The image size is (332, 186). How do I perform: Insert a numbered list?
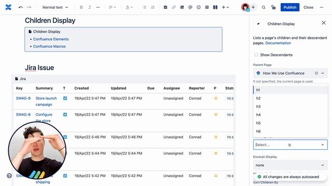tap(153, 7)
